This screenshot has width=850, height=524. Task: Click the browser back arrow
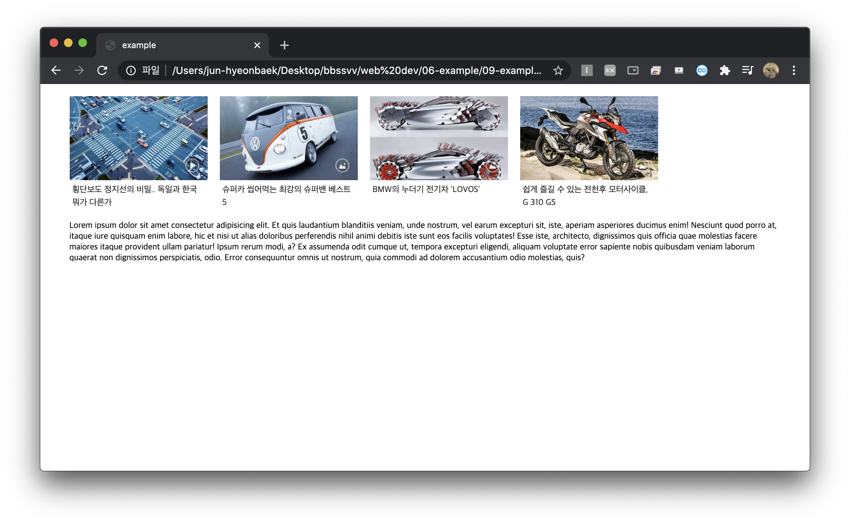[x=56, y=70]
